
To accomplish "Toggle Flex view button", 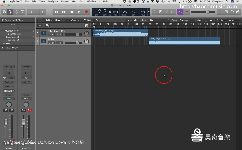I will coord(89,20).
